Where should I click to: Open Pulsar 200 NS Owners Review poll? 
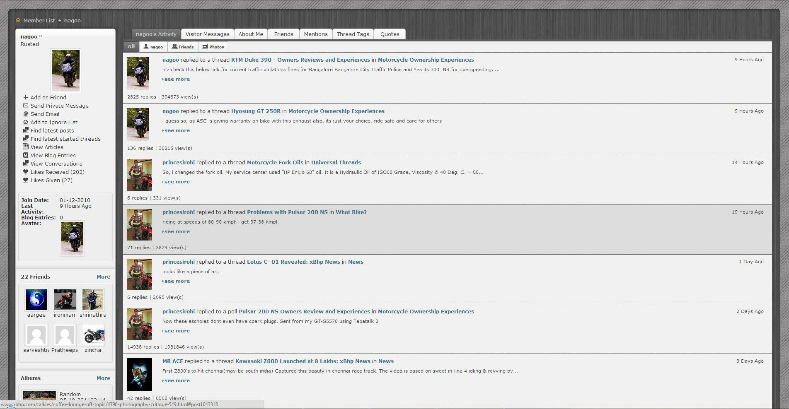click(x=304, y=311)
